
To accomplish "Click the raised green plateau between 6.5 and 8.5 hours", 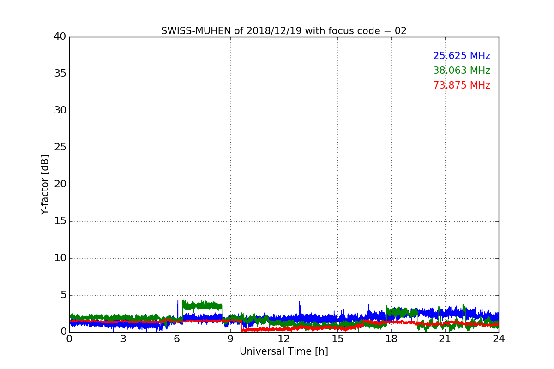I will (202, 305).
